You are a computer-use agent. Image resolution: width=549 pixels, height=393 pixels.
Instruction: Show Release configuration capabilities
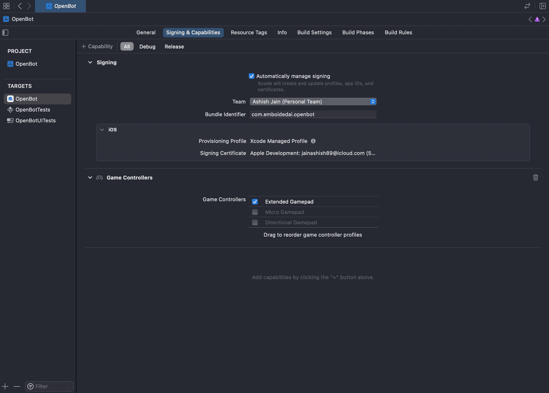(x=174, y=47)
